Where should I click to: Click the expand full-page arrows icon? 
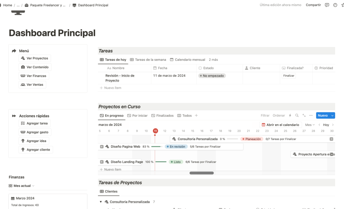click(x=304, y=115)
